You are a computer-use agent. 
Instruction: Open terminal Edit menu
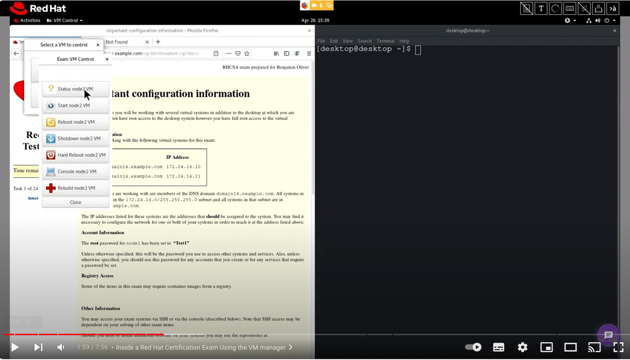334,41
